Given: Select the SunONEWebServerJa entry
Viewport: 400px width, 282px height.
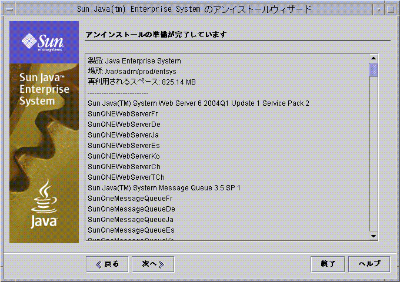Looking at the screenshot, I should click(123, 135).
